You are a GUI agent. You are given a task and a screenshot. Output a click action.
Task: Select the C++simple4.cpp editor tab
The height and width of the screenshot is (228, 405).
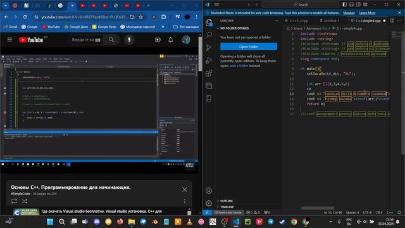(x=368, y=21)
